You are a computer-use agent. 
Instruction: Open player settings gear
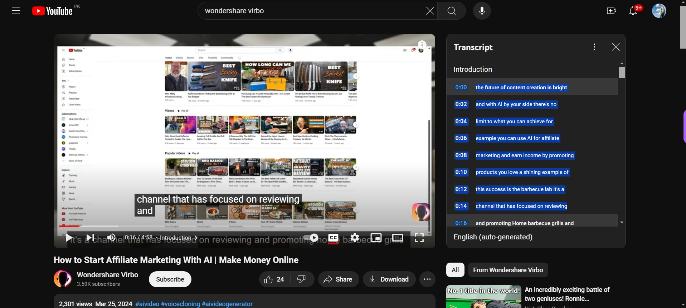pos(355,238)
